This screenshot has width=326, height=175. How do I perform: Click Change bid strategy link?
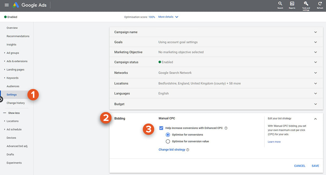pyautogui.click(x=172, y=150)
